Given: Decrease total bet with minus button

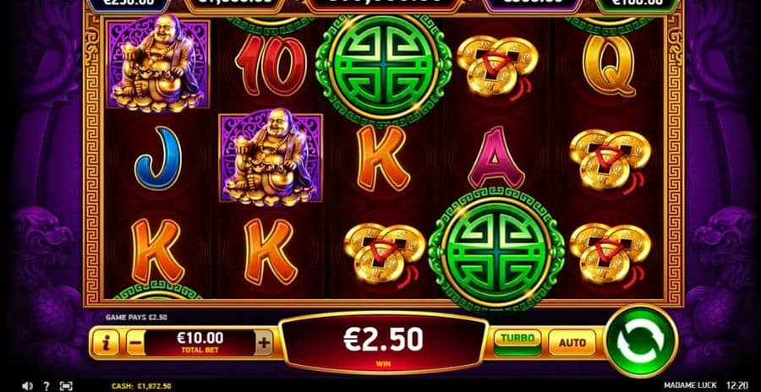Looking at the screenshot, I should pyautogui.click(x=136, y=343).
